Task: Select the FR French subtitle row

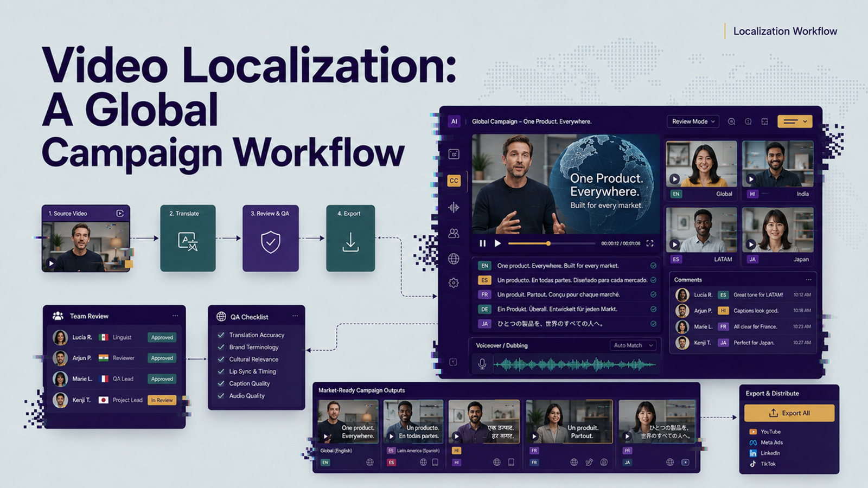Action: 567,294
